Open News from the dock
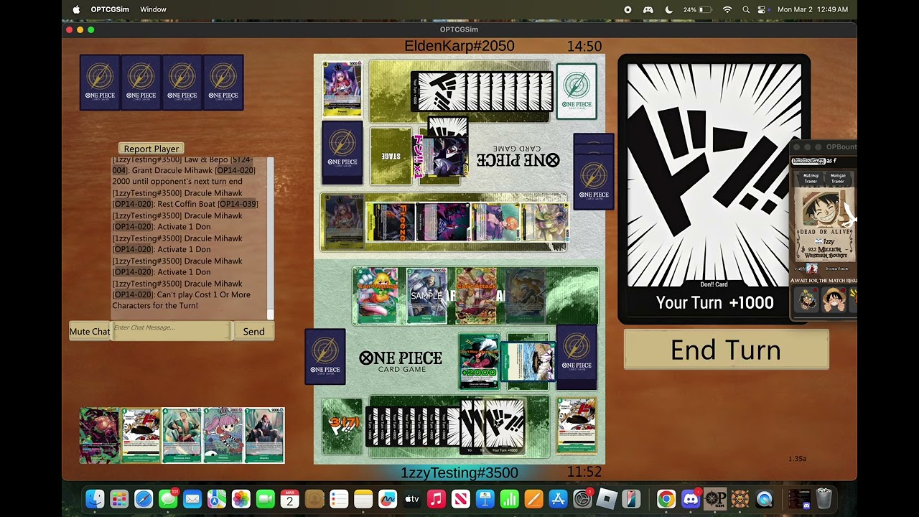This screenshot has height=517, width=919. [x=461, y=498]
